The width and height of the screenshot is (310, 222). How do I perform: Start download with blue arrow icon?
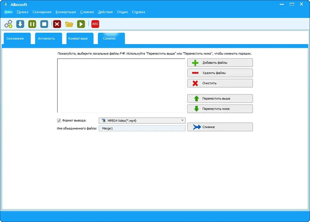(x=20, y=24)
